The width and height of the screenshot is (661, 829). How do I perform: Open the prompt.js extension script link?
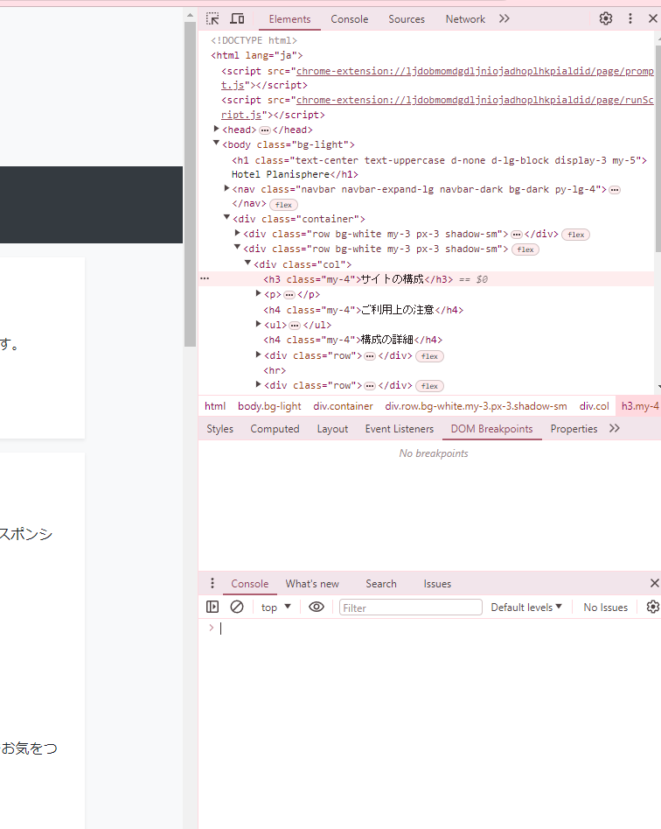[475, 71]
